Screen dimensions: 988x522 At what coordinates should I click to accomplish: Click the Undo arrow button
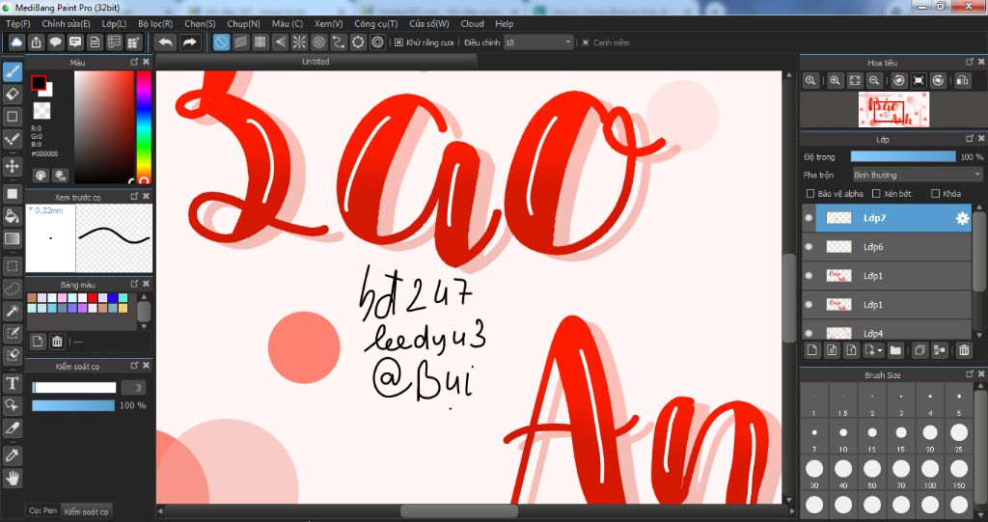(166, 42)
